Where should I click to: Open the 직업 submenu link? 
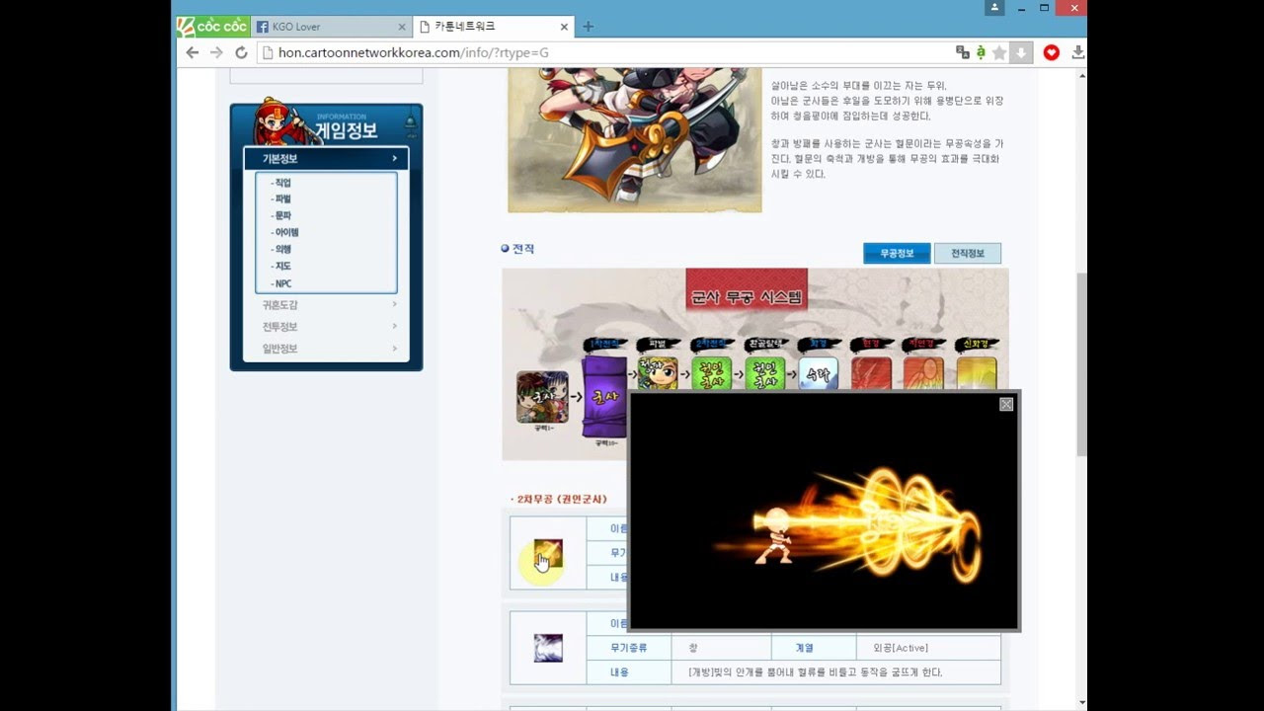[281, 183]
